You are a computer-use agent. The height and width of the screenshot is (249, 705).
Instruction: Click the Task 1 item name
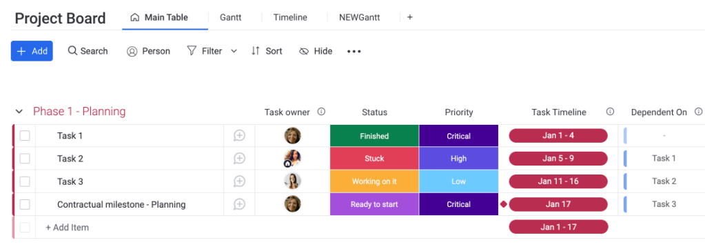tap(70, 135)
